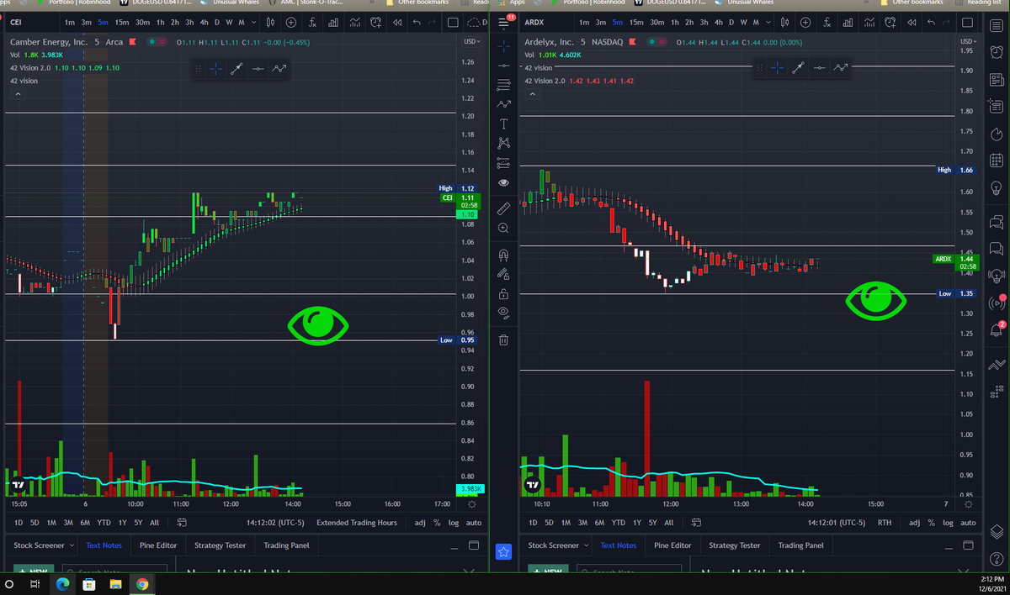
Task: Open Trading Panel tab in CEI window
Action: pyautogui.click(x=287, y=545)
